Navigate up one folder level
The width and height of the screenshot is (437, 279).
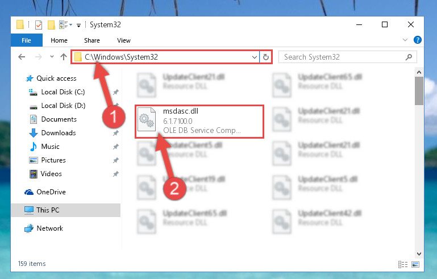pos(64,57)
